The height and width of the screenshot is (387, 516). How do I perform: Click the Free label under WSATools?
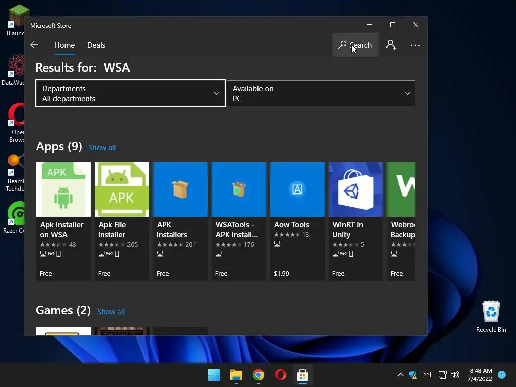(x=221, y=274)
